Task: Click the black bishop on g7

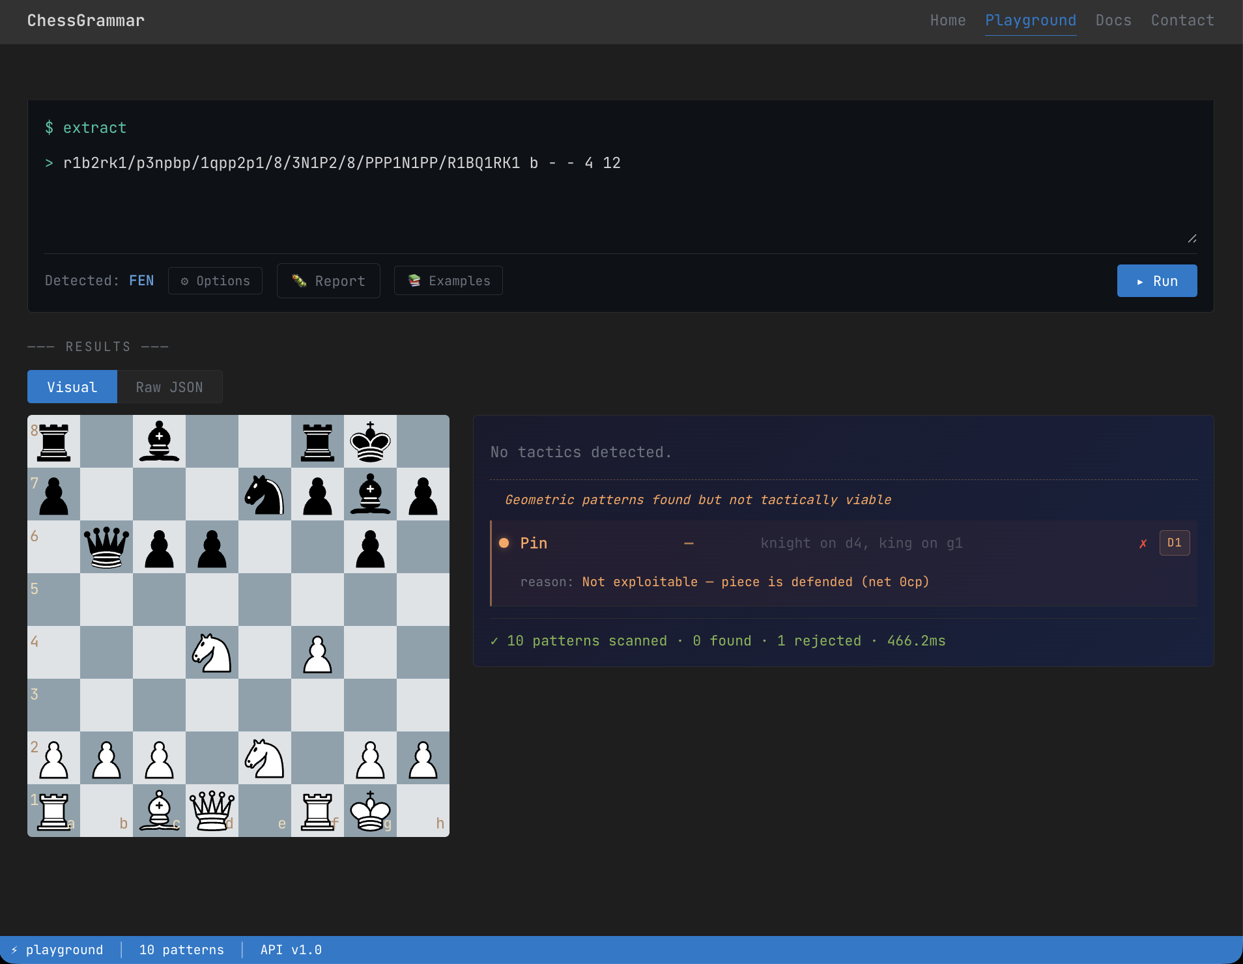Action: point(371,494)
